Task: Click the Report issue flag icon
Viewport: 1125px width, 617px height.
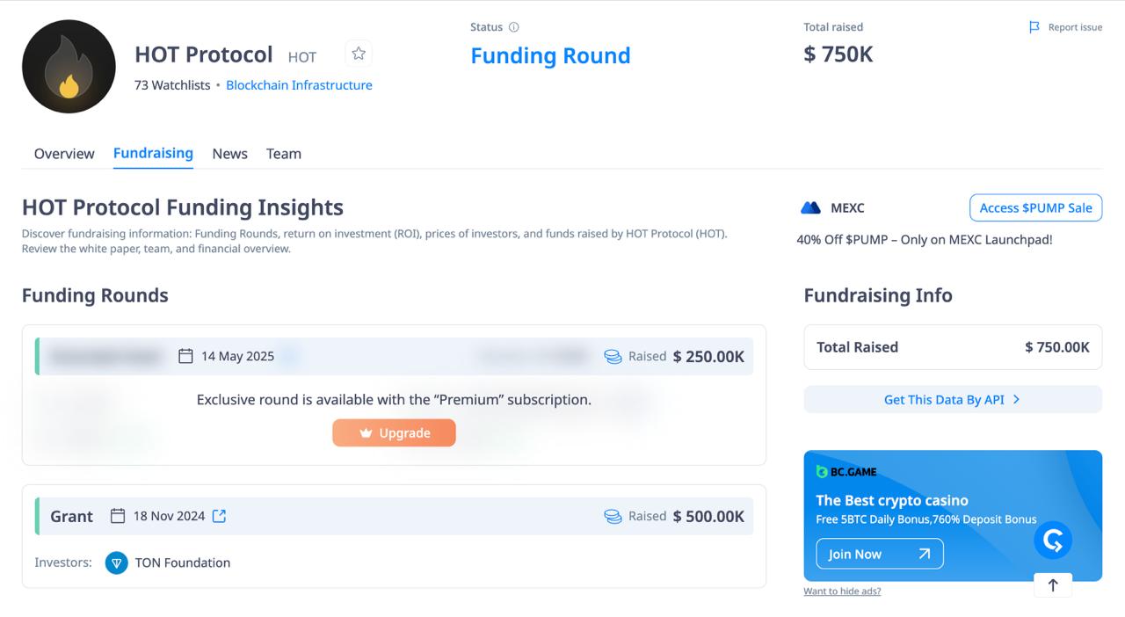Action: pos(1034,27)
